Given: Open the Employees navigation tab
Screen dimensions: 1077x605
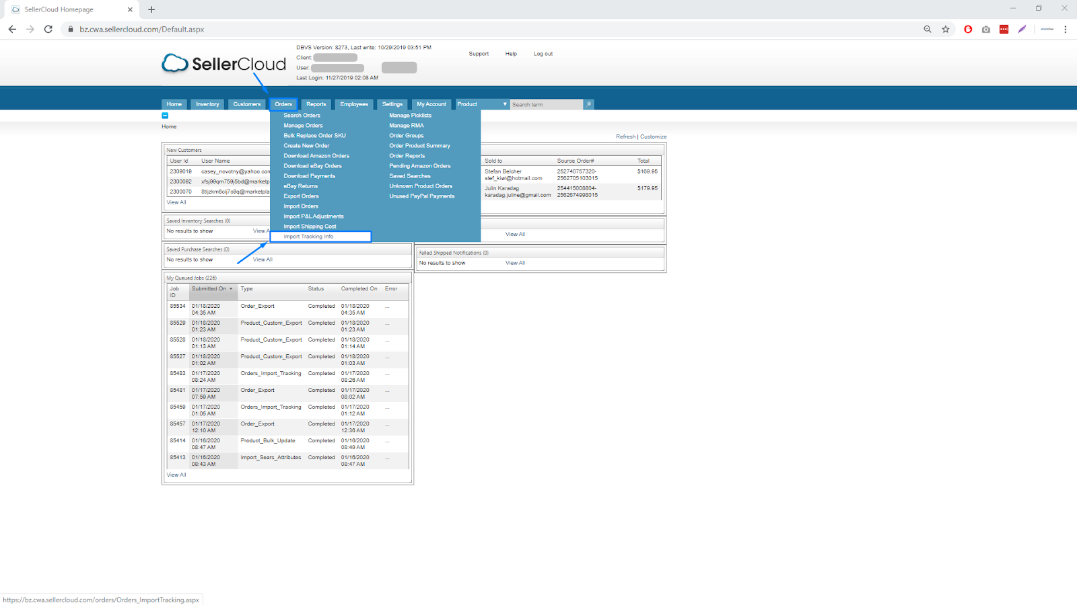Looking at the screenshot, I should [354, 104].
